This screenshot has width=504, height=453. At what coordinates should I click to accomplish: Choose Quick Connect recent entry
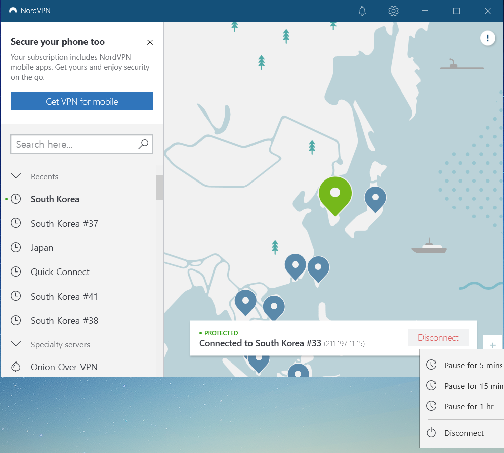(60, 272)
